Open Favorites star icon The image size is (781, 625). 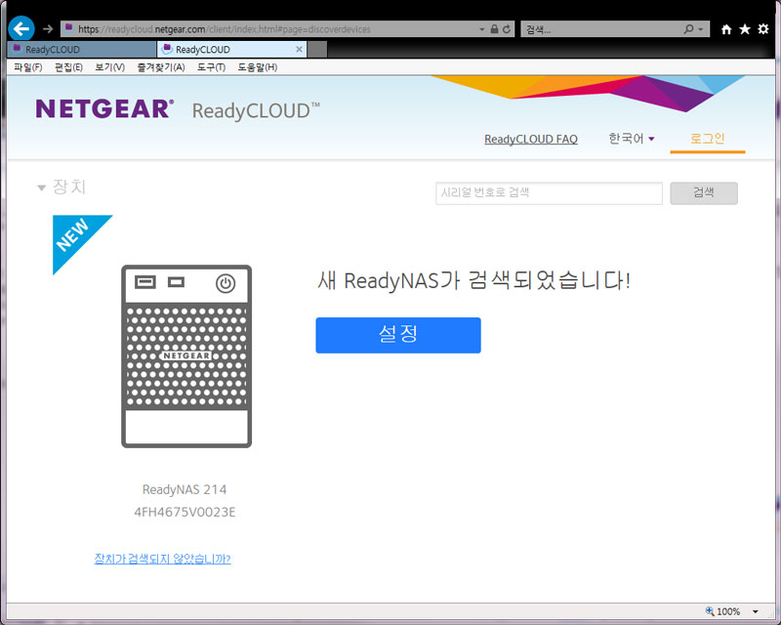coord(745,29)
